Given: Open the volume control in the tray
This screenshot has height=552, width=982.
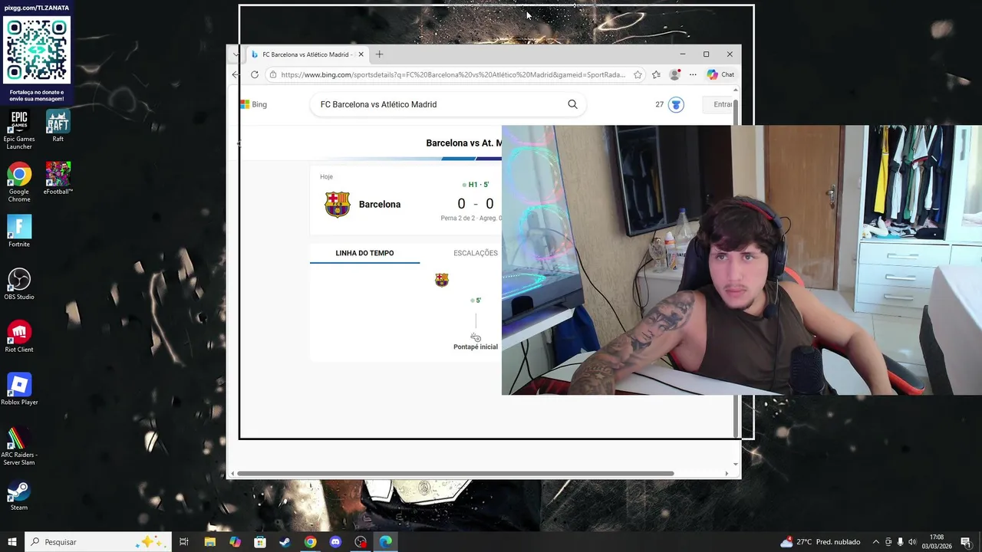Looking at the screenshot, I should [x=912, y=542].
